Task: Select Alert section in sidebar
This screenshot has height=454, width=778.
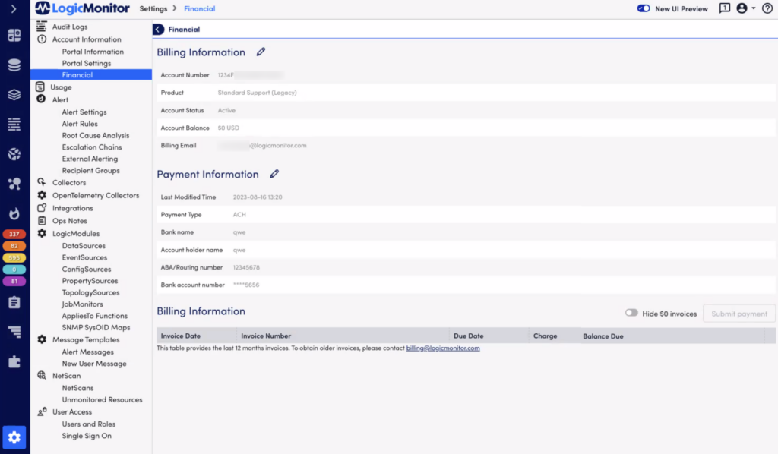Action: tap(60, 99)
